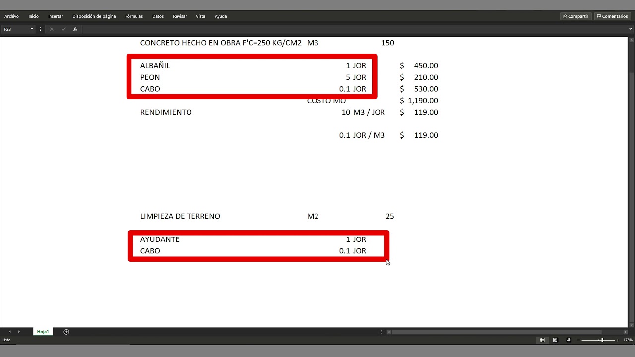635x357 pixels.
Task: Click the zoom slider handle
Action: coord(602,340)
